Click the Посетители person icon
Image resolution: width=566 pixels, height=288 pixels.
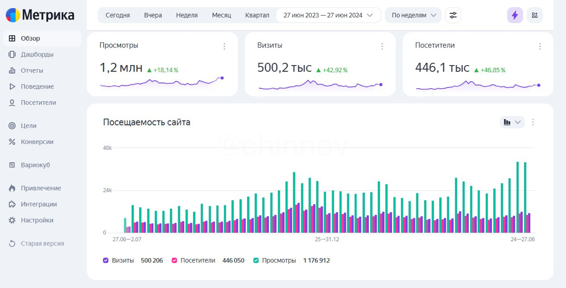[12, 103]
